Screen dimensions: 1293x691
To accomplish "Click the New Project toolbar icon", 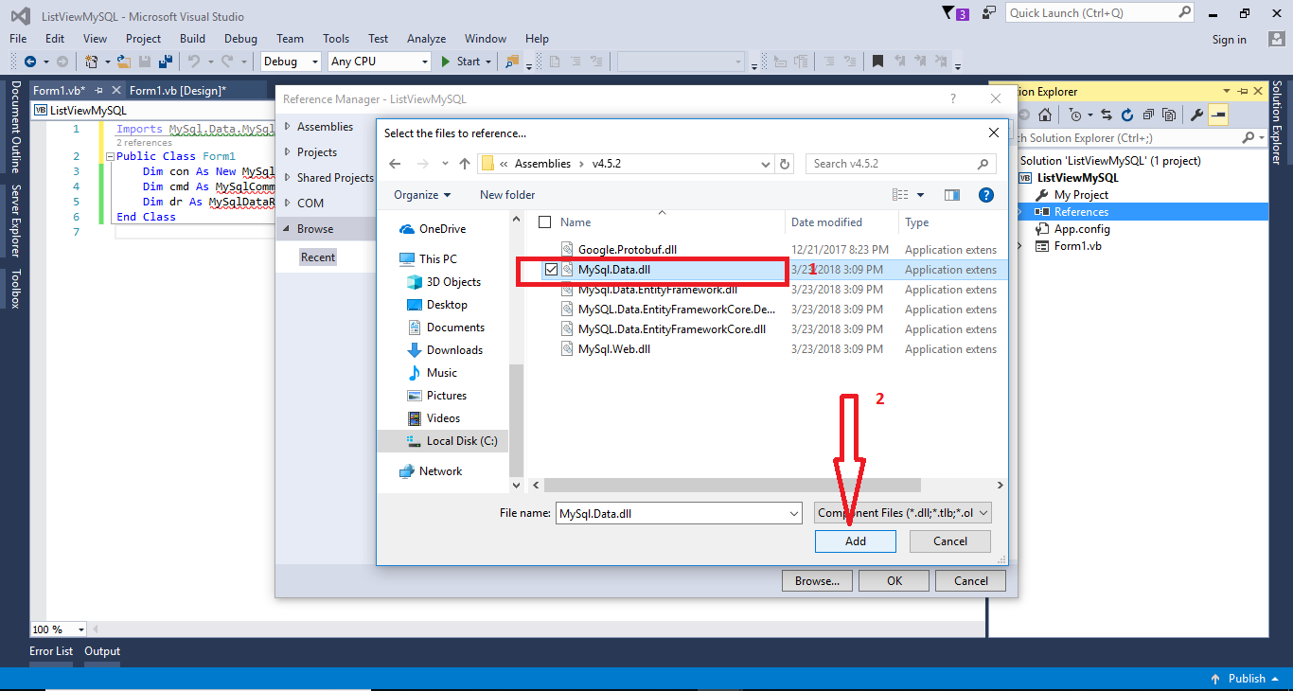I will pyautogui.click(x=91, y=62).
